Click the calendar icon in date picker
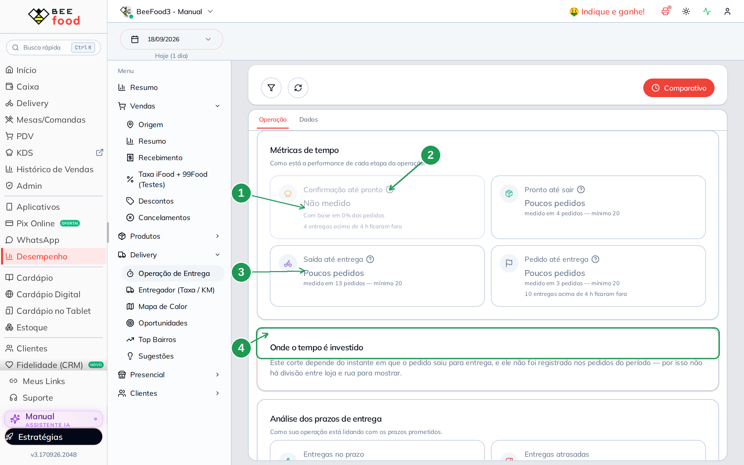 (x=135, y=39)
